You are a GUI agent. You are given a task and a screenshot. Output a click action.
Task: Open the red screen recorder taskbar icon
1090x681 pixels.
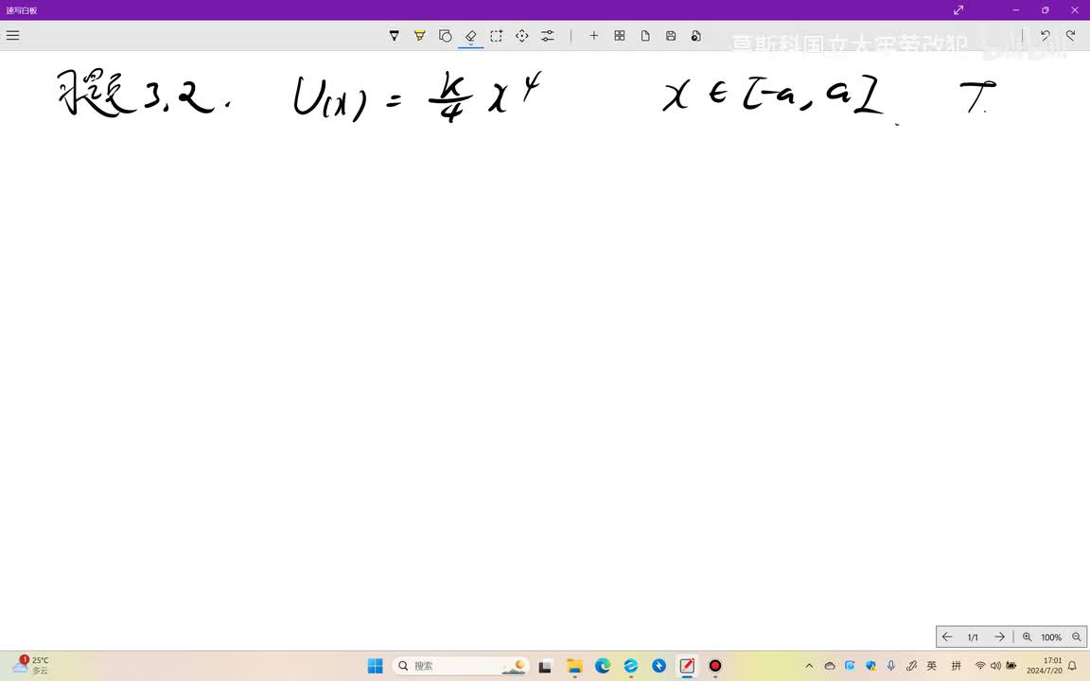coord(714,666)
